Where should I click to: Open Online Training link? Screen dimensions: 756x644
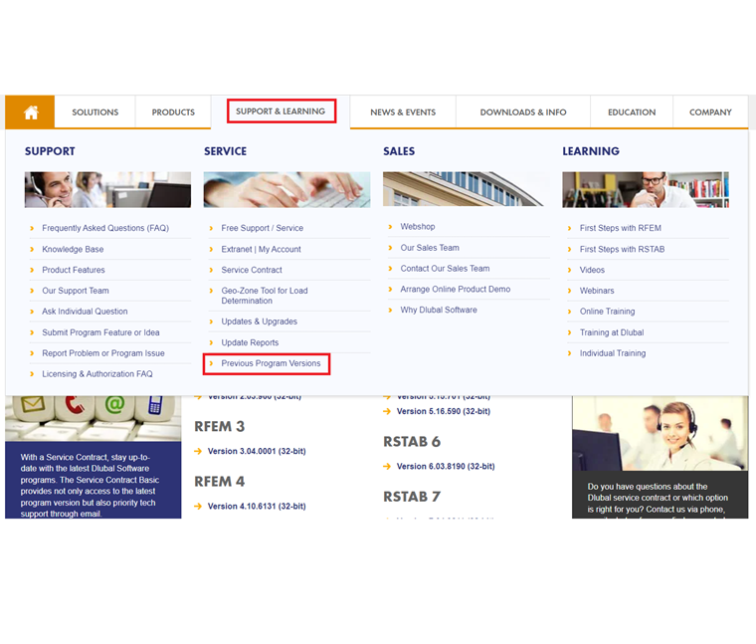tap(607, 312)
